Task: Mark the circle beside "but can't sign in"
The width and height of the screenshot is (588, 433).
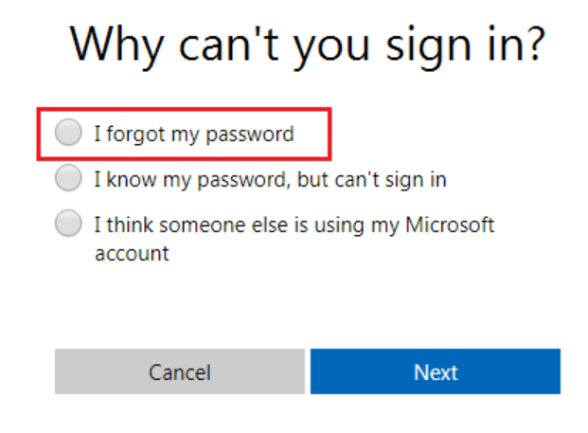Action: click(69, 179)
